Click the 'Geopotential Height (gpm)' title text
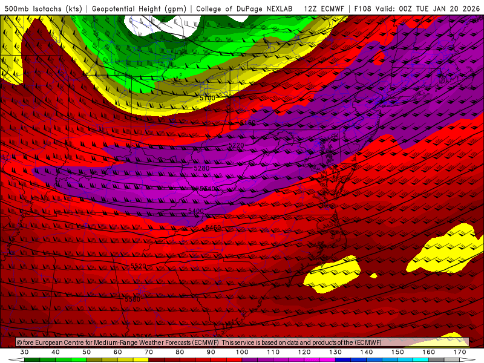 (x=139, y=8)
